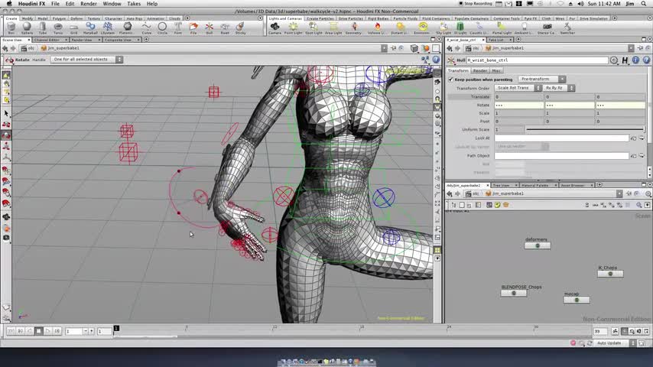Switch to the Channel Editor tab

coord(47,40)
